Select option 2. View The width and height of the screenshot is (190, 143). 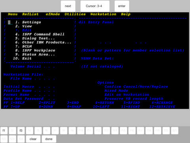23,26
